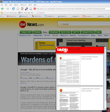
Task: Open the Back history dropdown arrow
Action: pos(5,9)
